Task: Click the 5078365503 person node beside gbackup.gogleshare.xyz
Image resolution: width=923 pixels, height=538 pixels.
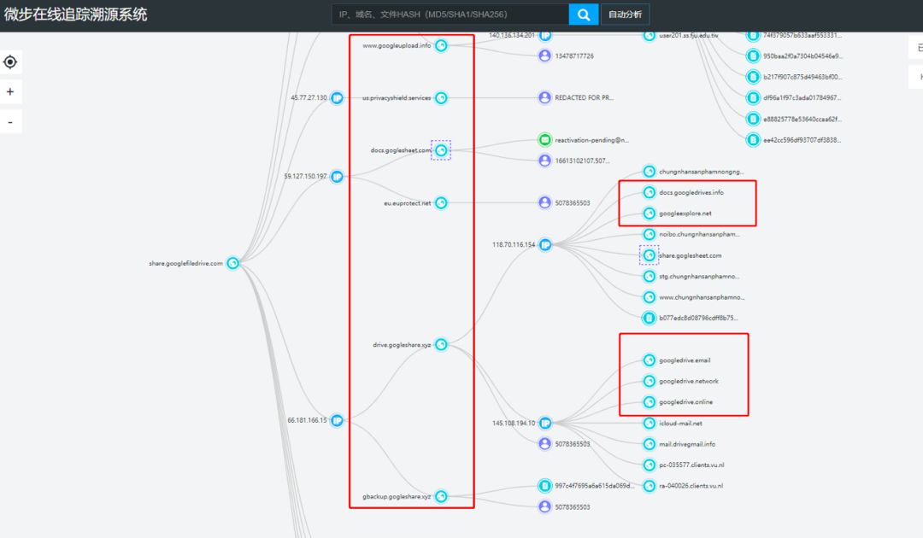Action: coord(545,507)
